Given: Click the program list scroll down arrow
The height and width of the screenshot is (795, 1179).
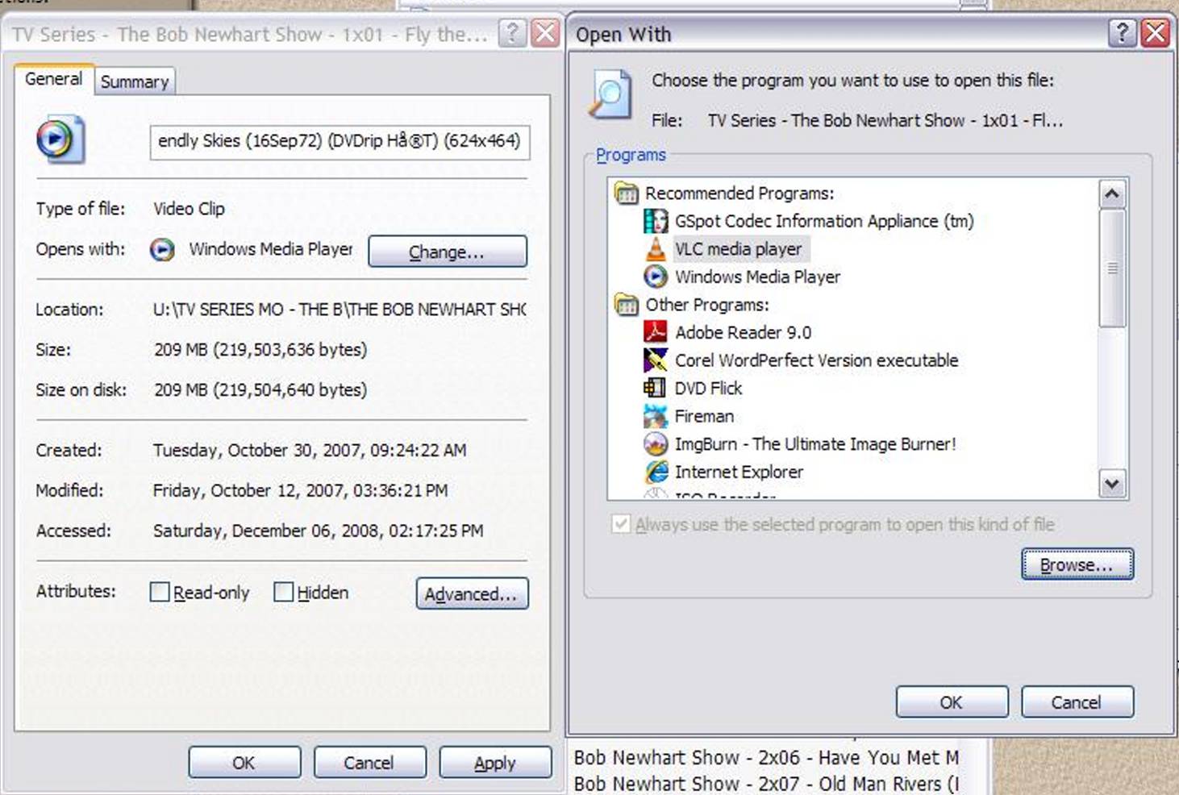Looking at the screenshot, I should [1112, 484].
